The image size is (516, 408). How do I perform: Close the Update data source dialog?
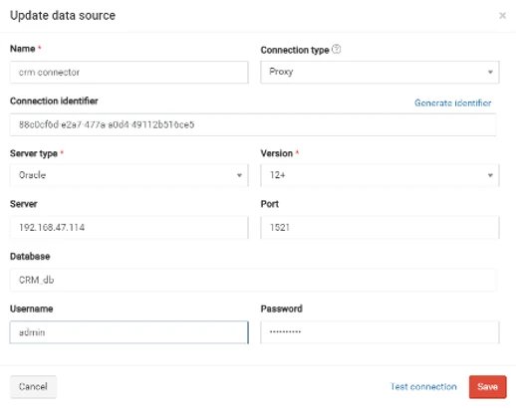[x=502, y=16]
